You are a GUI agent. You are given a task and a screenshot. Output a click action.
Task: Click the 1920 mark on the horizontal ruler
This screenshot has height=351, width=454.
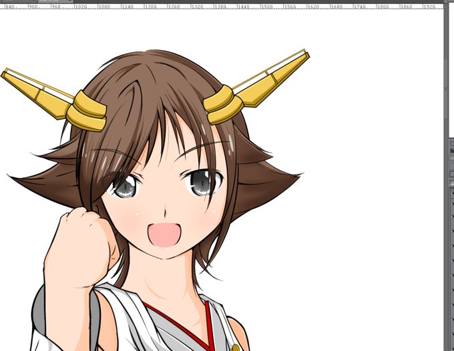tap(429, 7)
